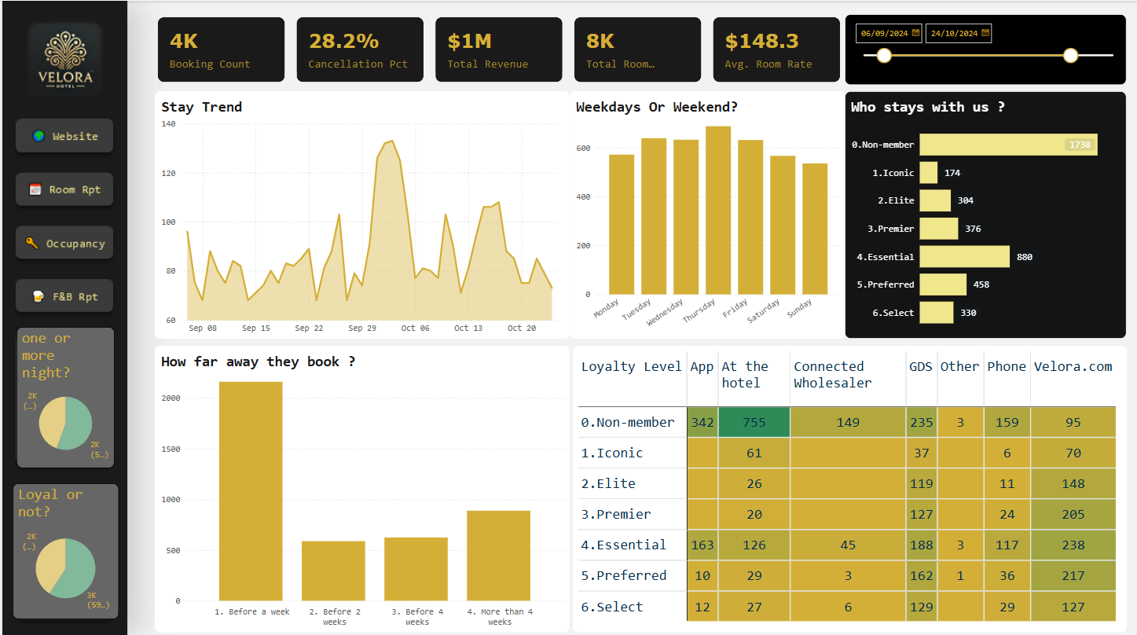Screen dimensions: 1137x635
Task: Select the Saturday bar in weekday chart
Action: point(783,225)
